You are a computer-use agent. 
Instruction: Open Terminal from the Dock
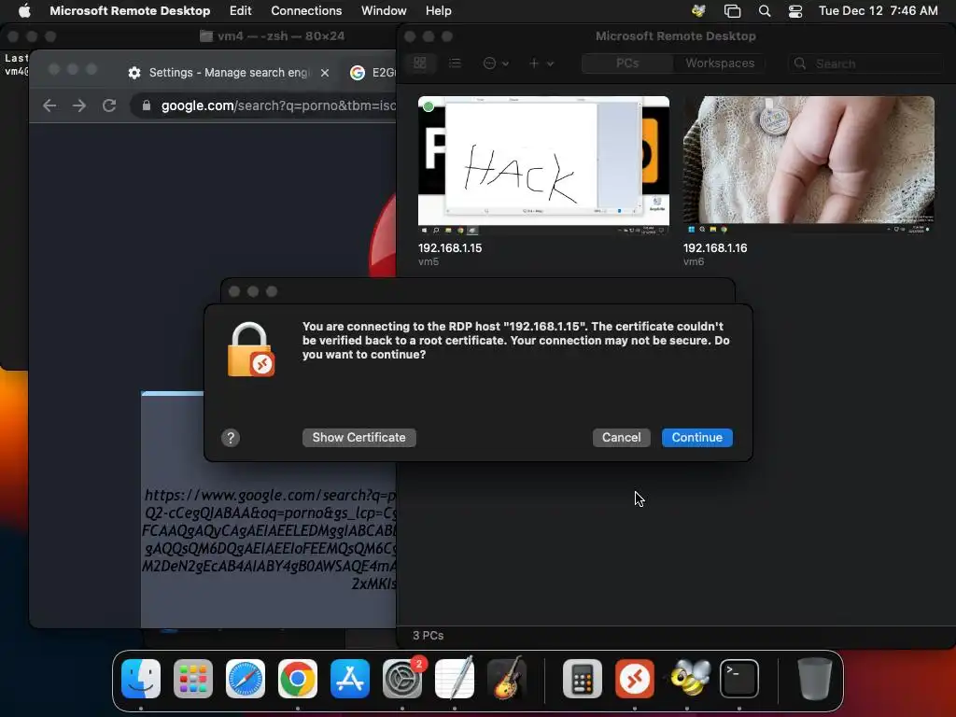[x=739, y=678]
